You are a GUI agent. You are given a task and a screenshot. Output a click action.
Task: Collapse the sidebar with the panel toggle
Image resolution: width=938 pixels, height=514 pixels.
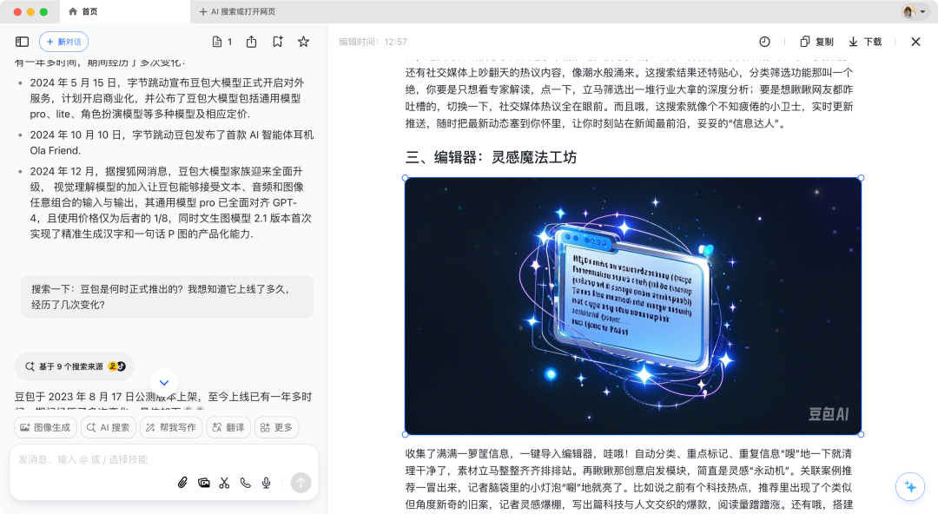click(x=22, y=41)
